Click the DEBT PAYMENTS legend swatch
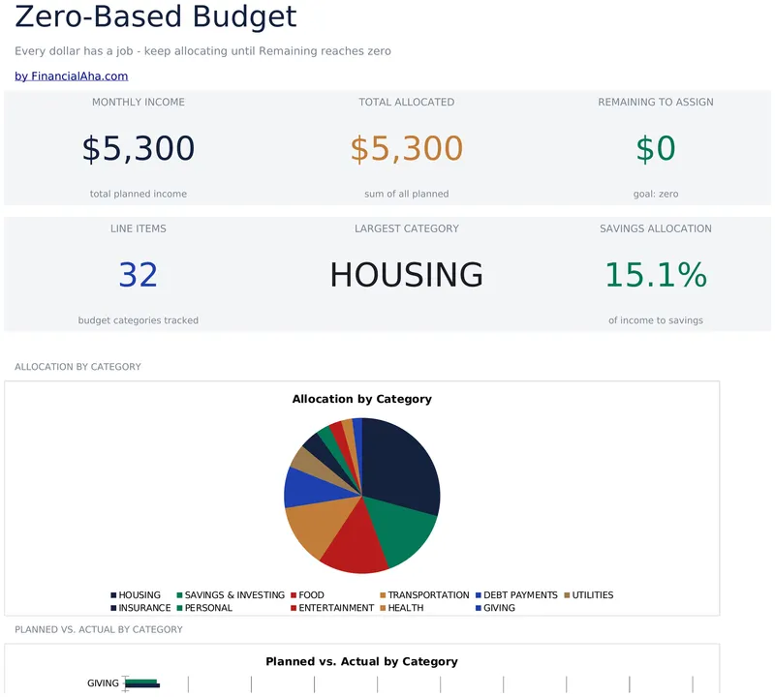 click(x=479, y=595)
